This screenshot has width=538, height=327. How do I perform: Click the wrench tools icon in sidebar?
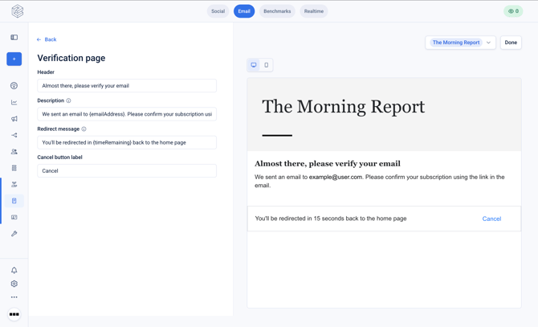[14, 234]
